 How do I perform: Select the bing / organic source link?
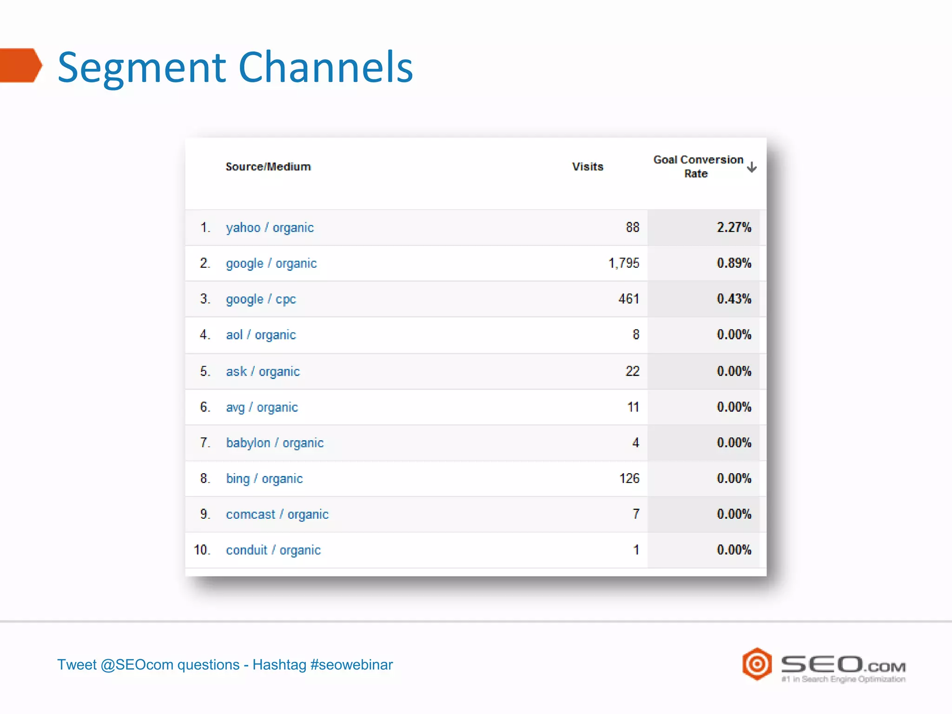[x=264, y=479]
